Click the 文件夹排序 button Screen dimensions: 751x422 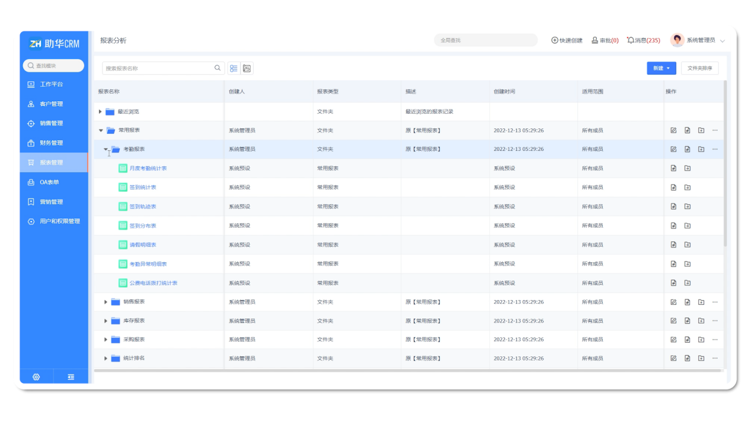[x=699, y=69]
